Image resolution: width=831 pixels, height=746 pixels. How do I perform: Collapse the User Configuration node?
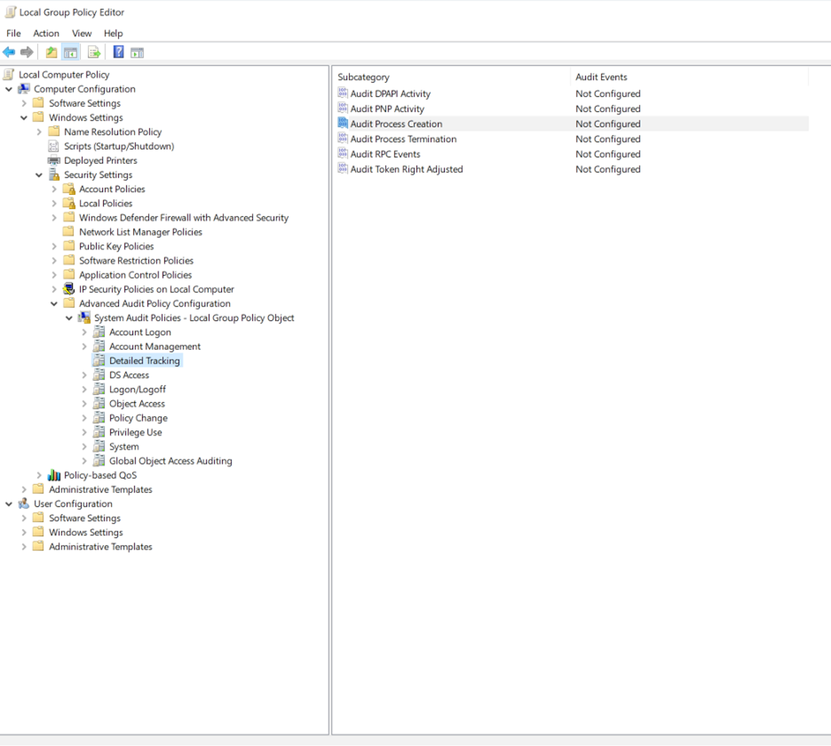tap(9, 504)
